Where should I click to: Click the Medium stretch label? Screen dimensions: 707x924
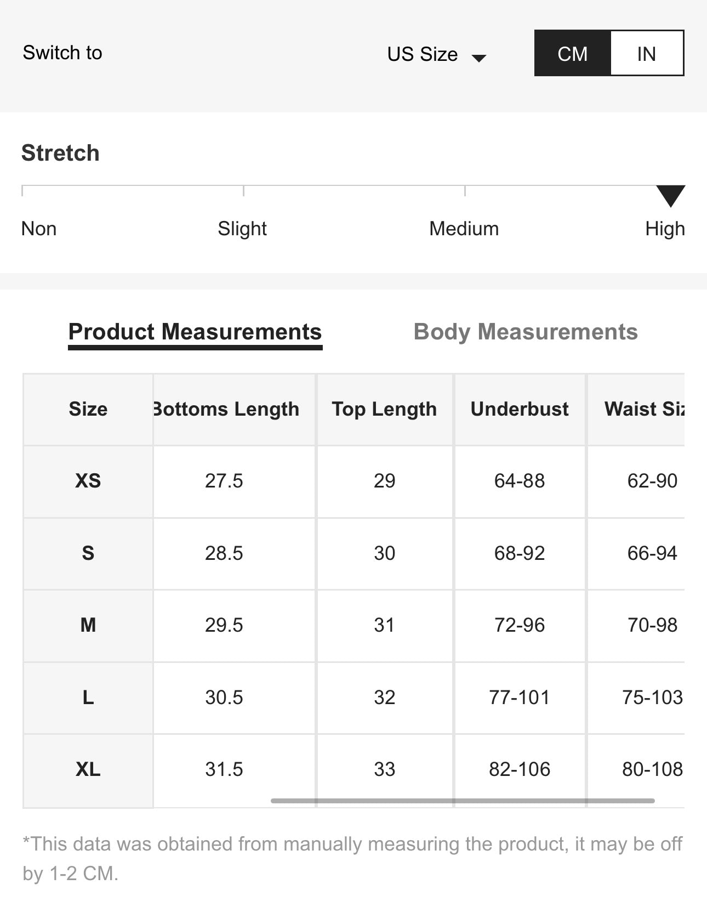tap(464, 229)
